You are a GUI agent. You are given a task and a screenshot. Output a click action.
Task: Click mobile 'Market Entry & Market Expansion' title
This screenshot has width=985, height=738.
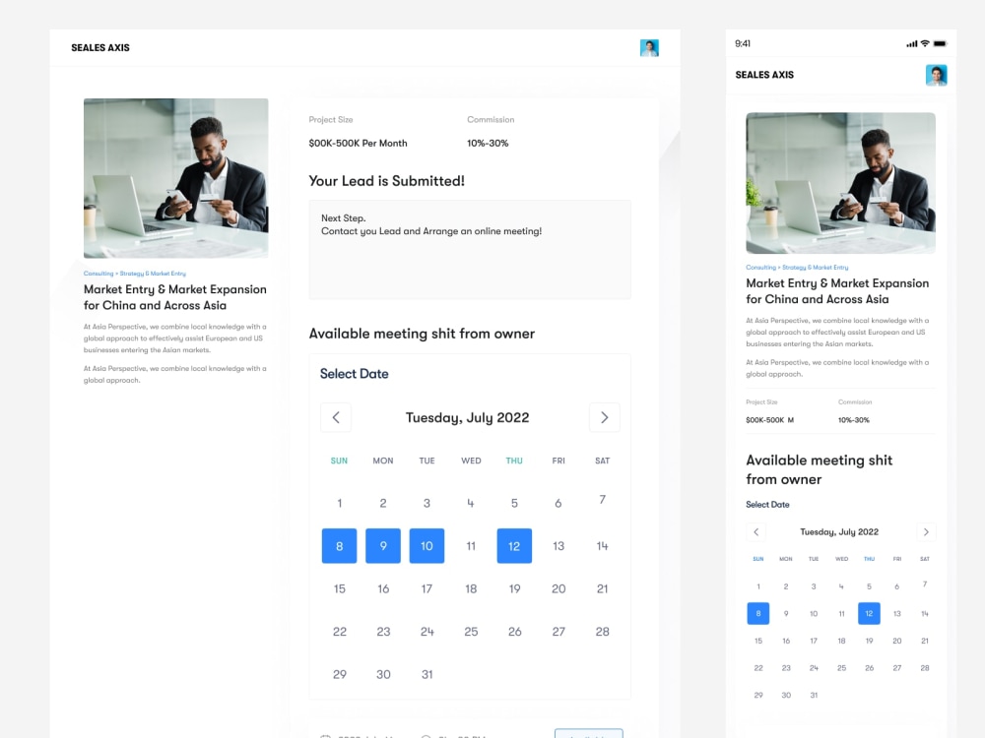tap(837, 291)
